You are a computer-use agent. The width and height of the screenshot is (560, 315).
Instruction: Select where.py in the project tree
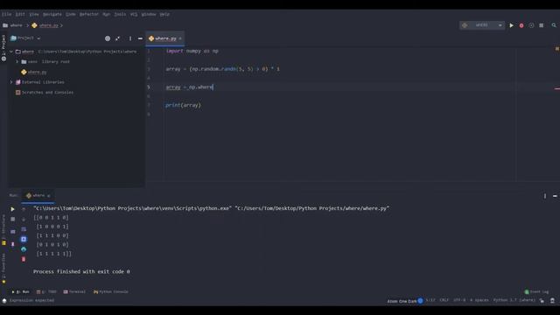tap(37, 72)
